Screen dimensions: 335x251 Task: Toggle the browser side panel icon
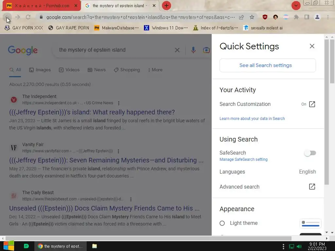click(x=307, y=17)
